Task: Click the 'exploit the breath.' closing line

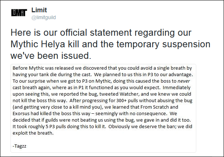Action: (33, 133)
